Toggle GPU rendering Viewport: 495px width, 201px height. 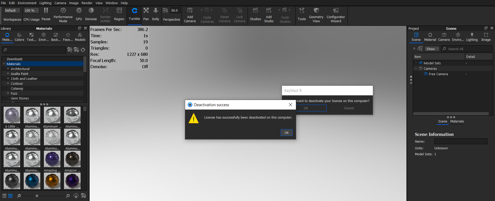(x=79, y=14)
